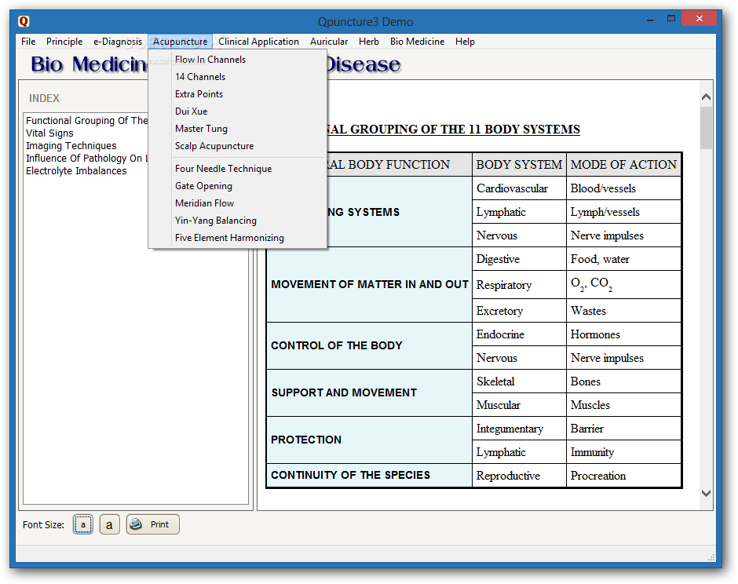738x584 pixels.
Task: Click the Endocrine table cell
Action: coord(519,334)
